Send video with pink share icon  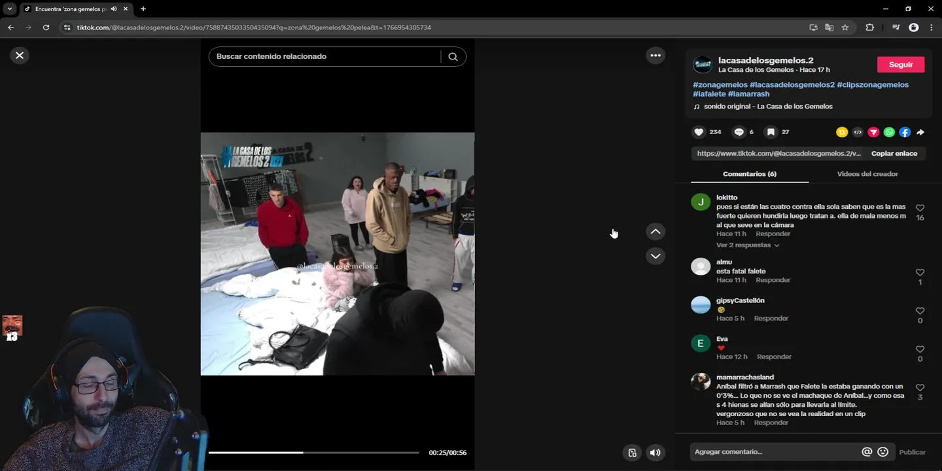873,132
